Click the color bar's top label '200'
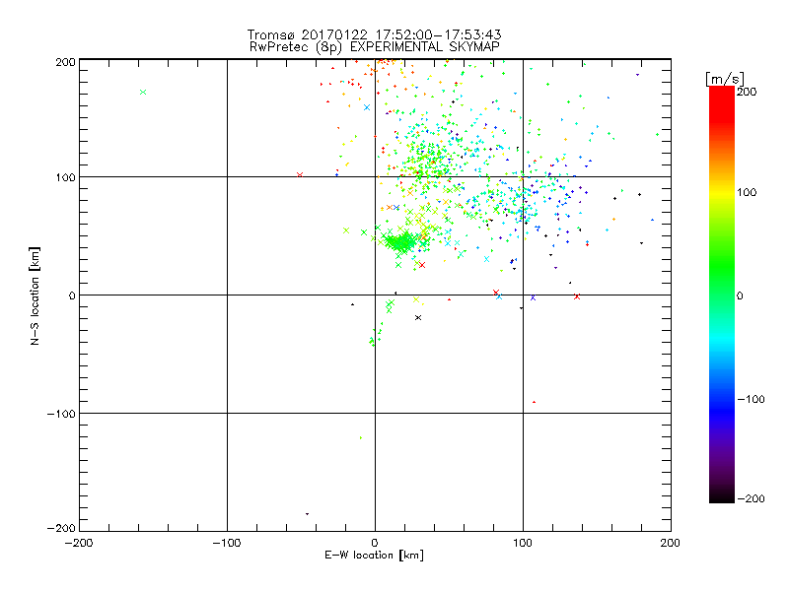This screenshot has height=591, width=789. tap(747, 92)
